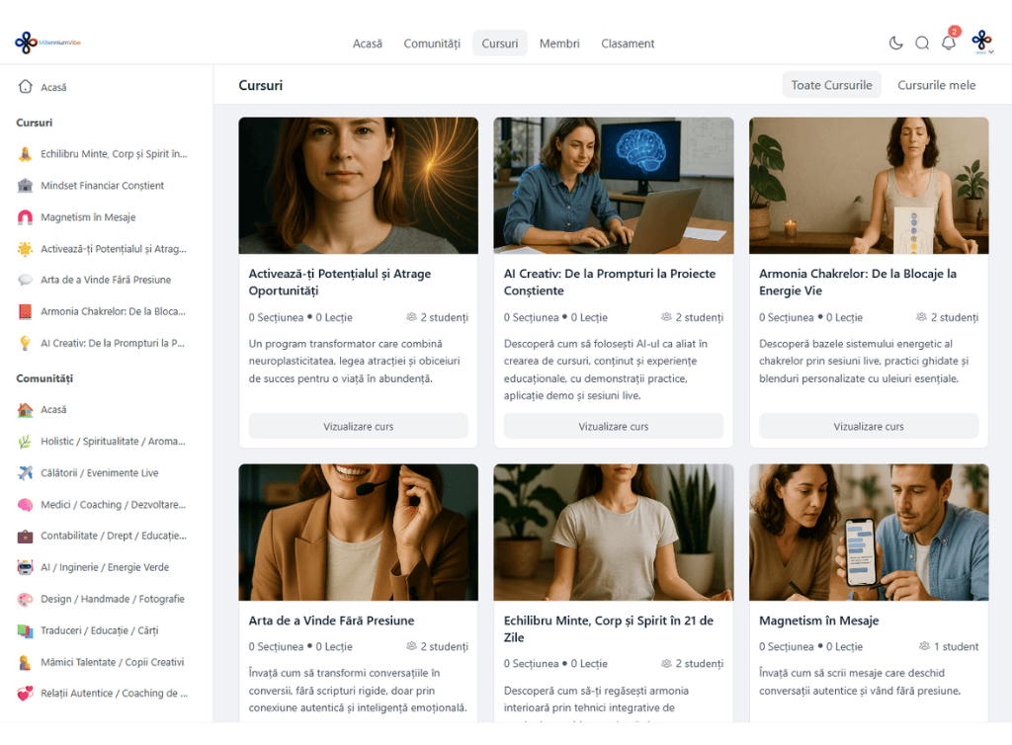
Task: Toggle dark mode moon icon
Action: click(895, 43)
